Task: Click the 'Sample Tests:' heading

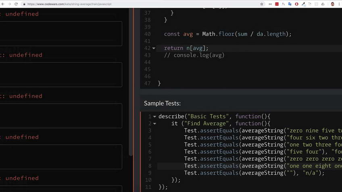Action: pos(162,103)
